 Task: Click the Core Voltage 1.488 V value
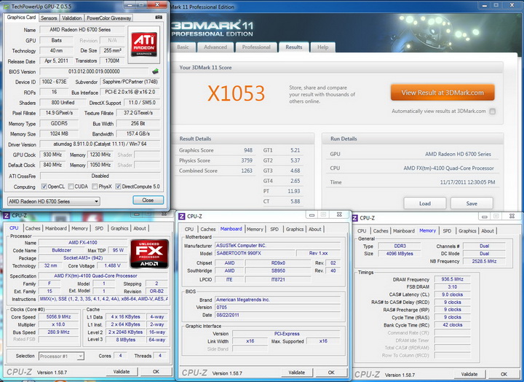tap(112, 265)
